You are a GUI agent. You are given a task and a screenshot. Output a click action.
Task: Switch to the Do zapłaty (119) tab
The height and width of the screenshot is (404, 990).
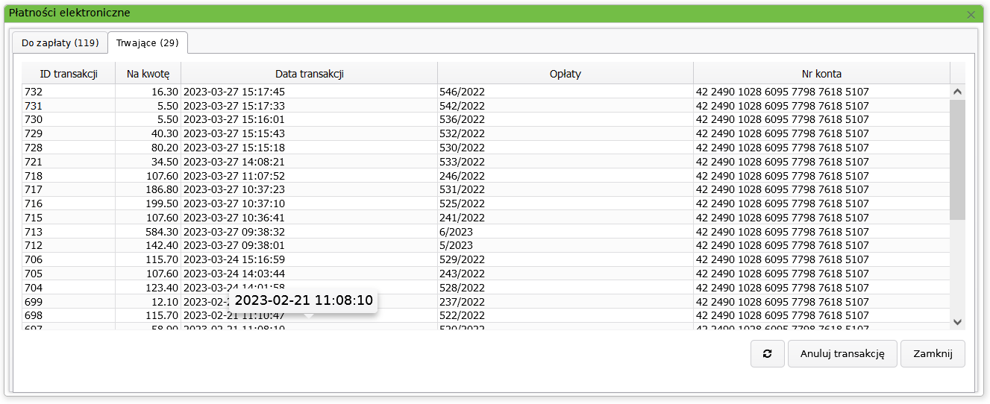point(60,42)
